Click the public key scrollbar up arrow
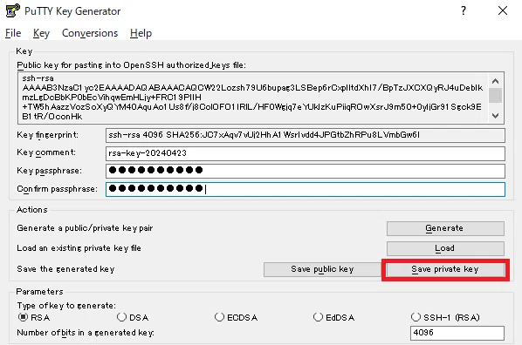 coord(495,81)
